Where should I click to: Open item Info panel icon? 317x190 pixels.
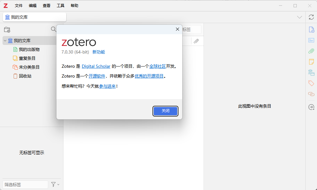(x=311, y=29)
